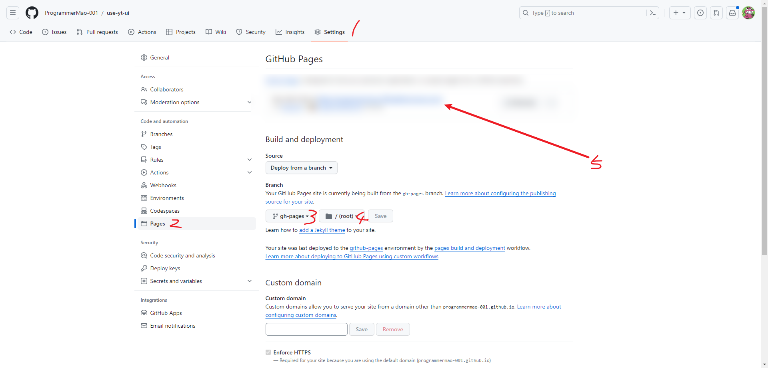Click the Settings gear icon in tab bar
Image resolution: width=768 pixels, height=368 pixels.
click(318, 32)
